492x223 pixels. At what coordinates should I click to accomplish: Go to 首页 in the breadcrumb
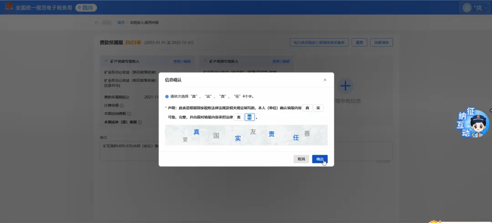pyautogui.click(x=121, y=22)
